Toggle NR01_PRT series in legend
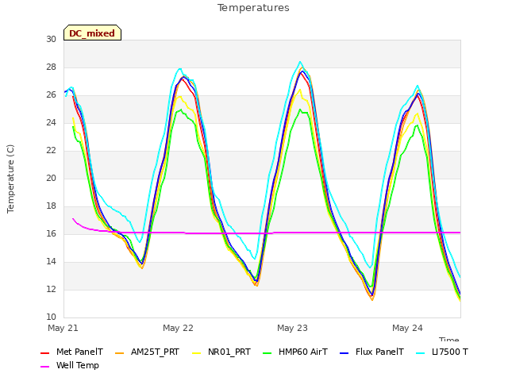The image size is (508, 381). pyautogui.click(x=229, y=352)
